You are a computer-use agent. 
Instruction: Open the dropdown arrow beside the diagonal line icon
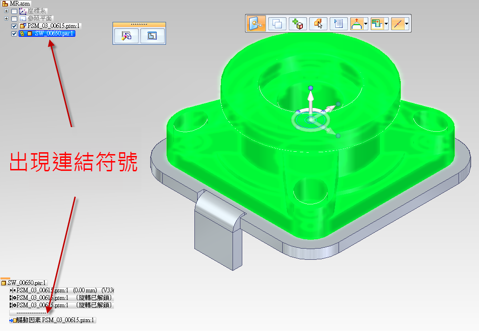[407, 24]
